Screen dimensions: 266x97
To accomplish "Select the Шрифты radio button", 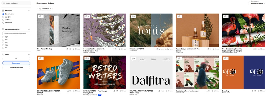I will 3,17.
